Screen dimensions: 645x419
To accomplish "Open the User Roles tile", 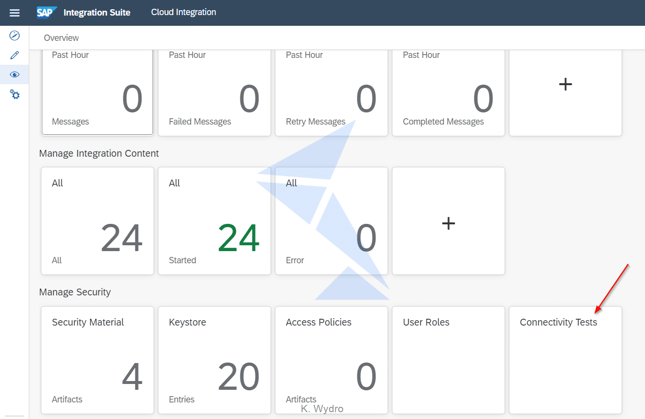I will coord(449,360).
